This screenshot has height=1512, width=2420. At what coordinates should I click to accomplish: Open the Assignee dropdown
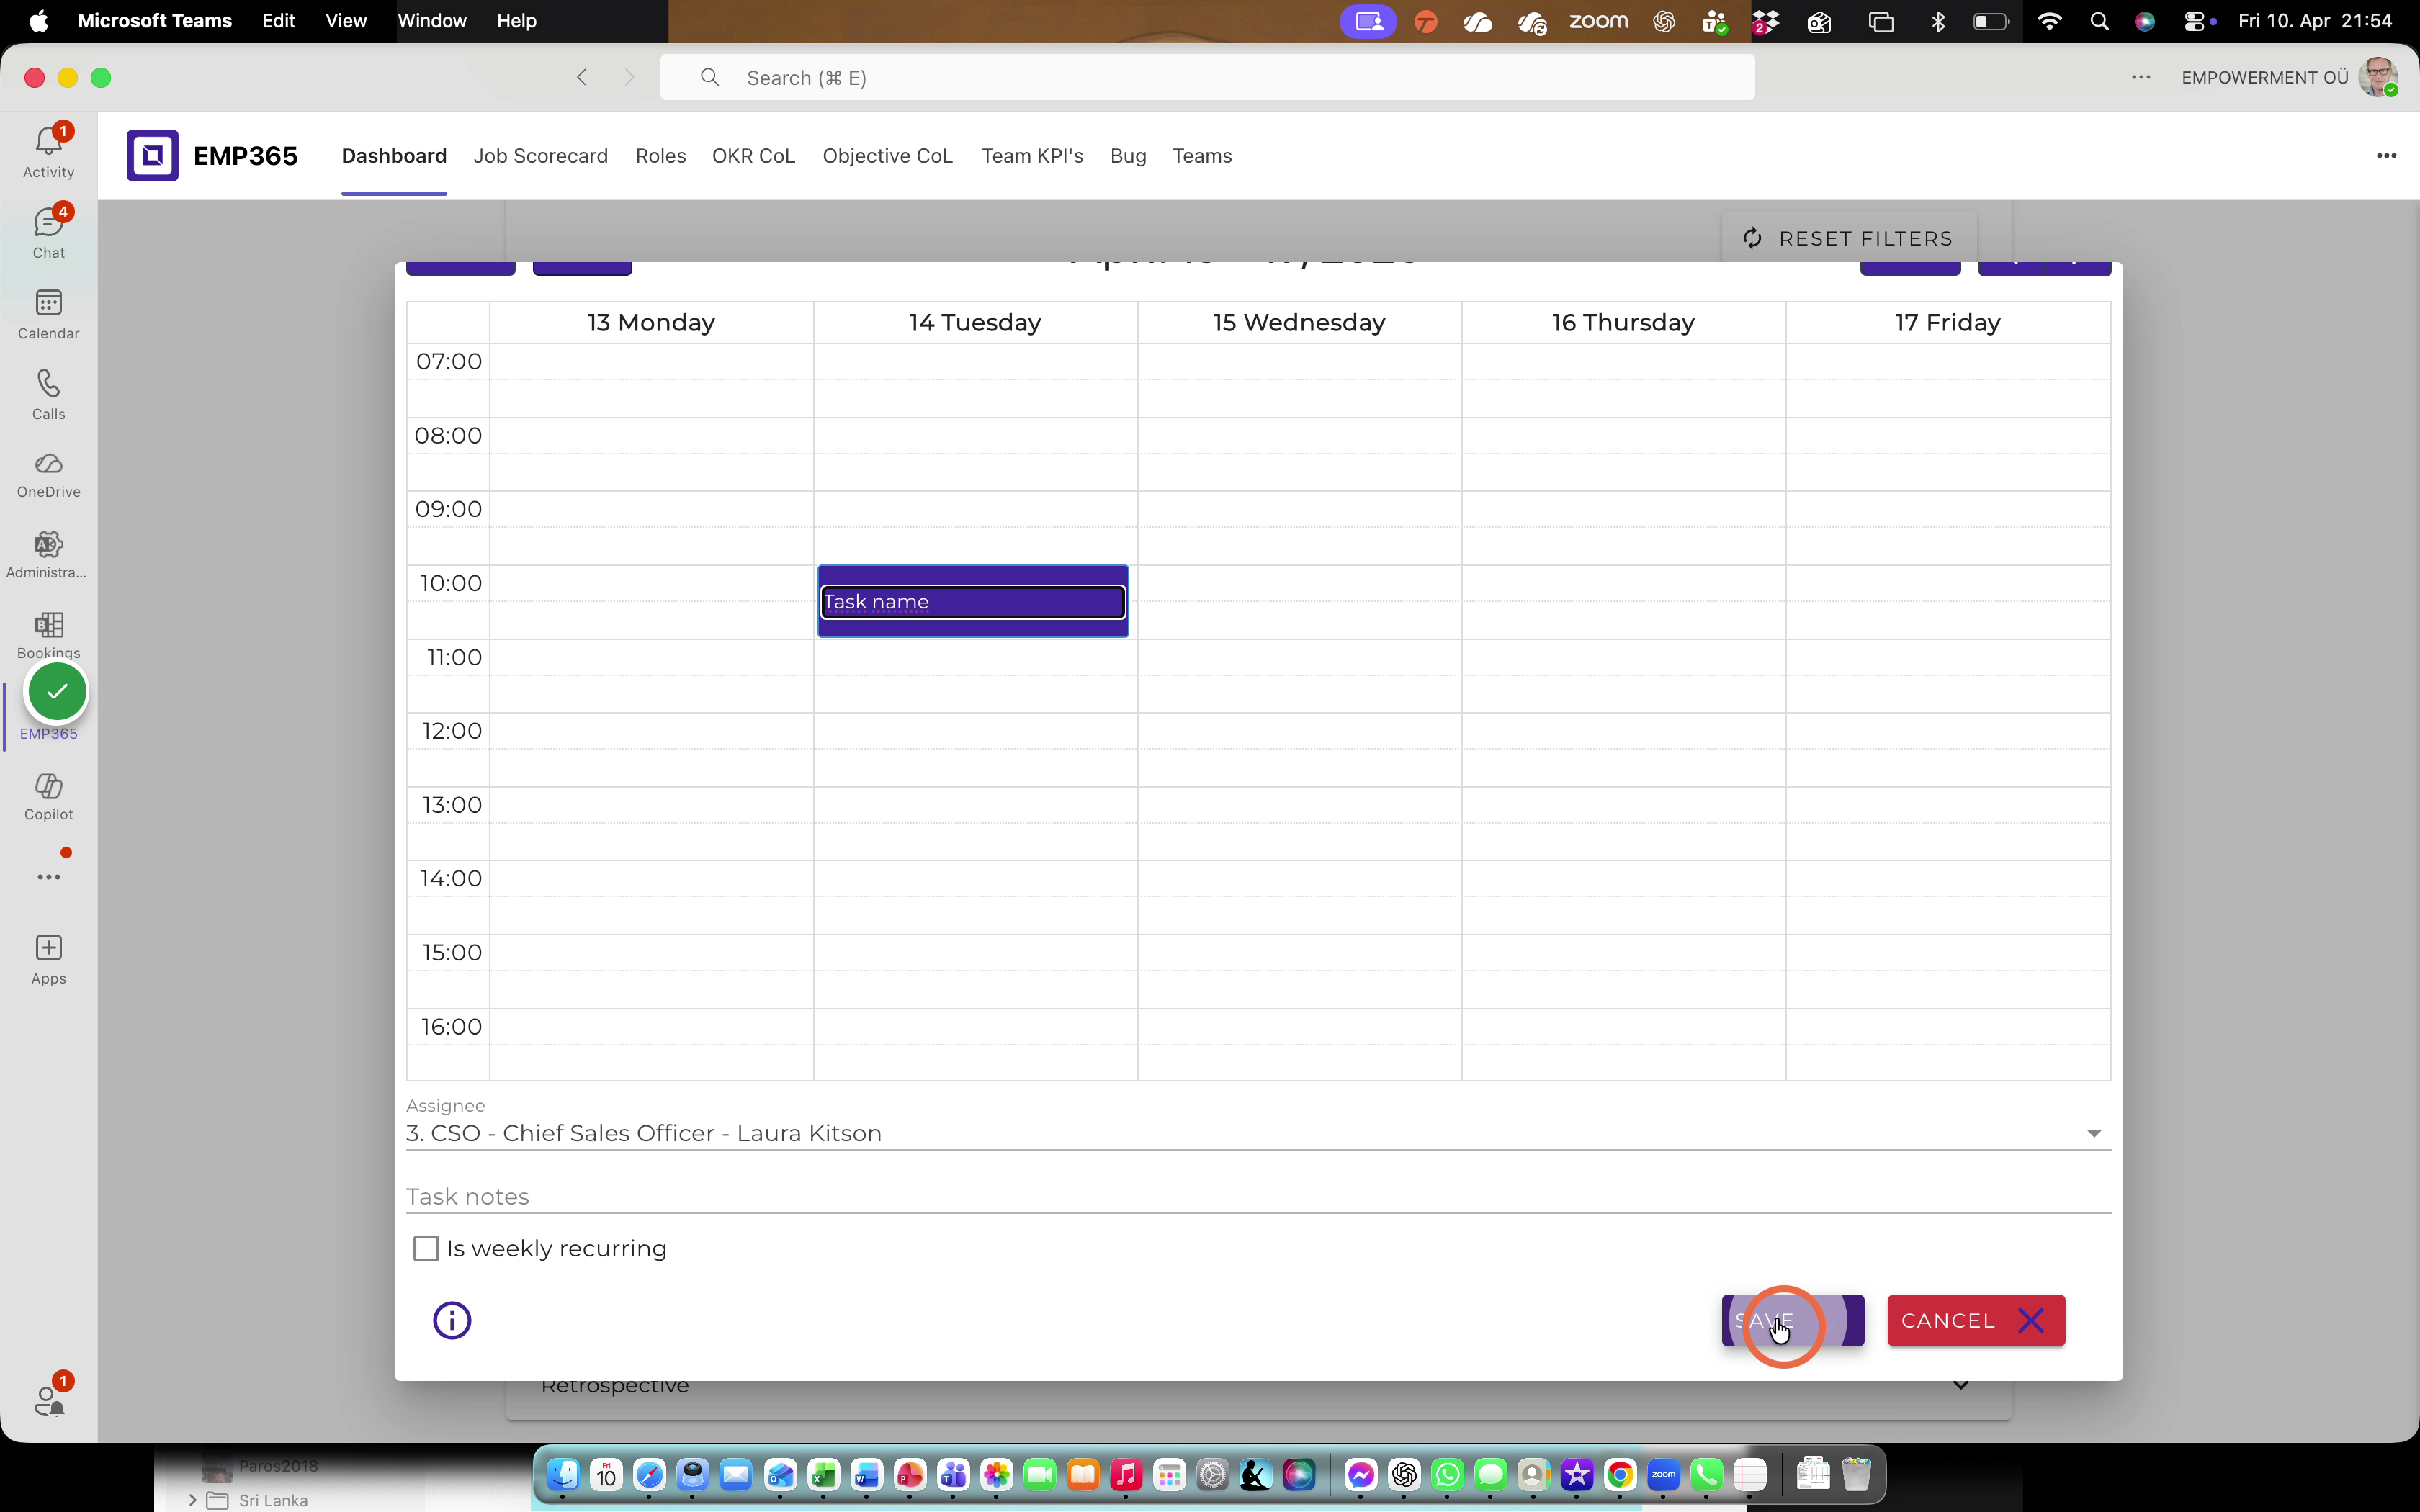(x=1258, y=1133)
